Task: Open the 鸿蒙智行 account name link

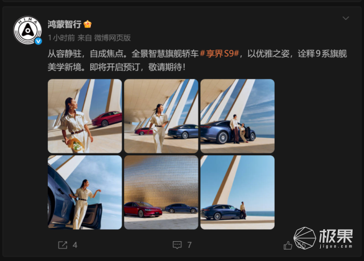Action: pos(64,24)
